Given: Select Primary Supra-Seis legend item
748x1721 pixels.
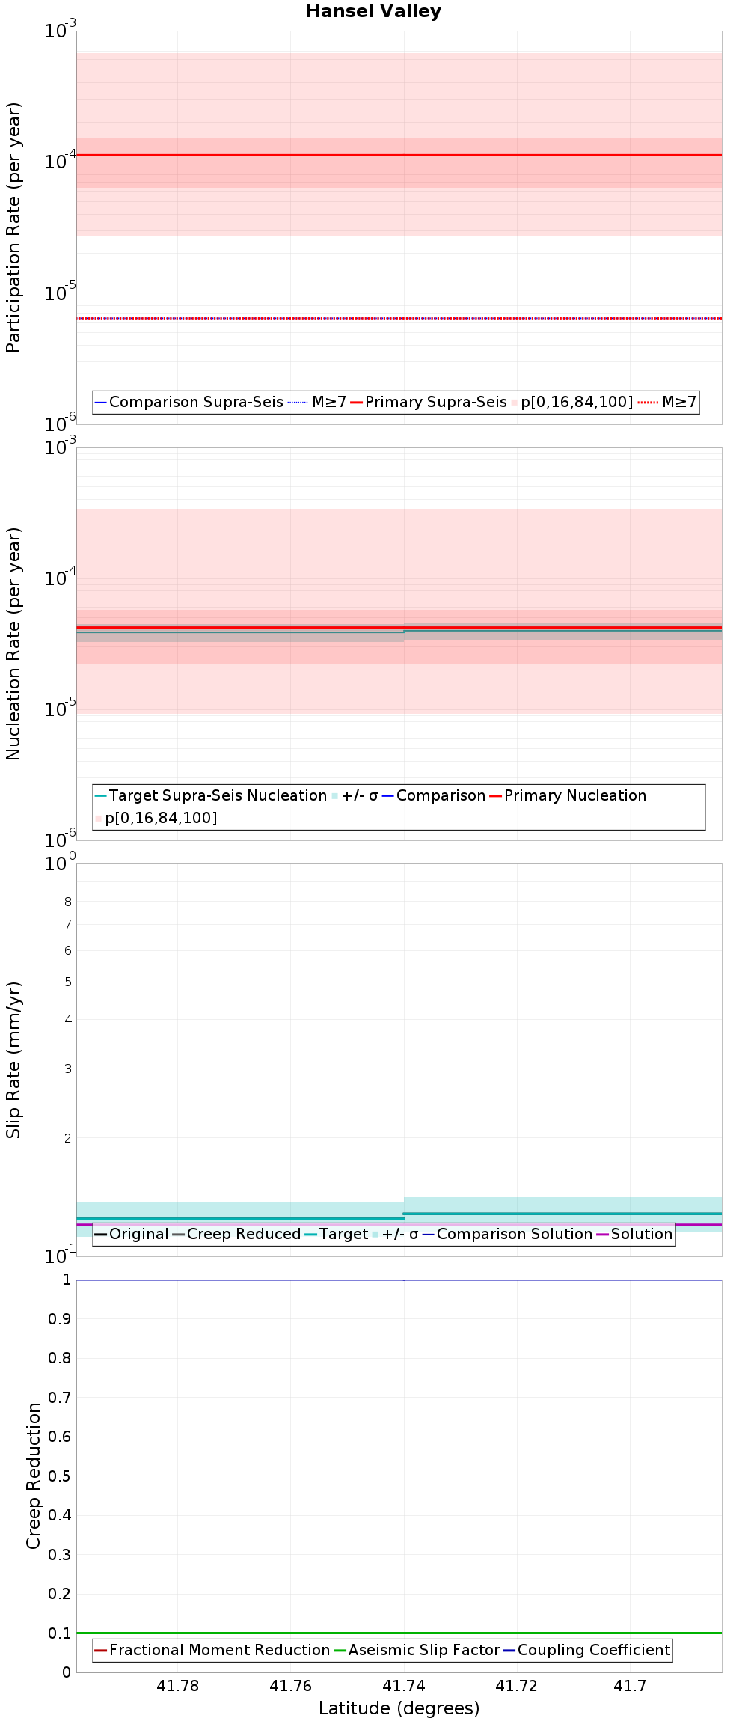Looking at the screenshot, I should click(429, 402).
